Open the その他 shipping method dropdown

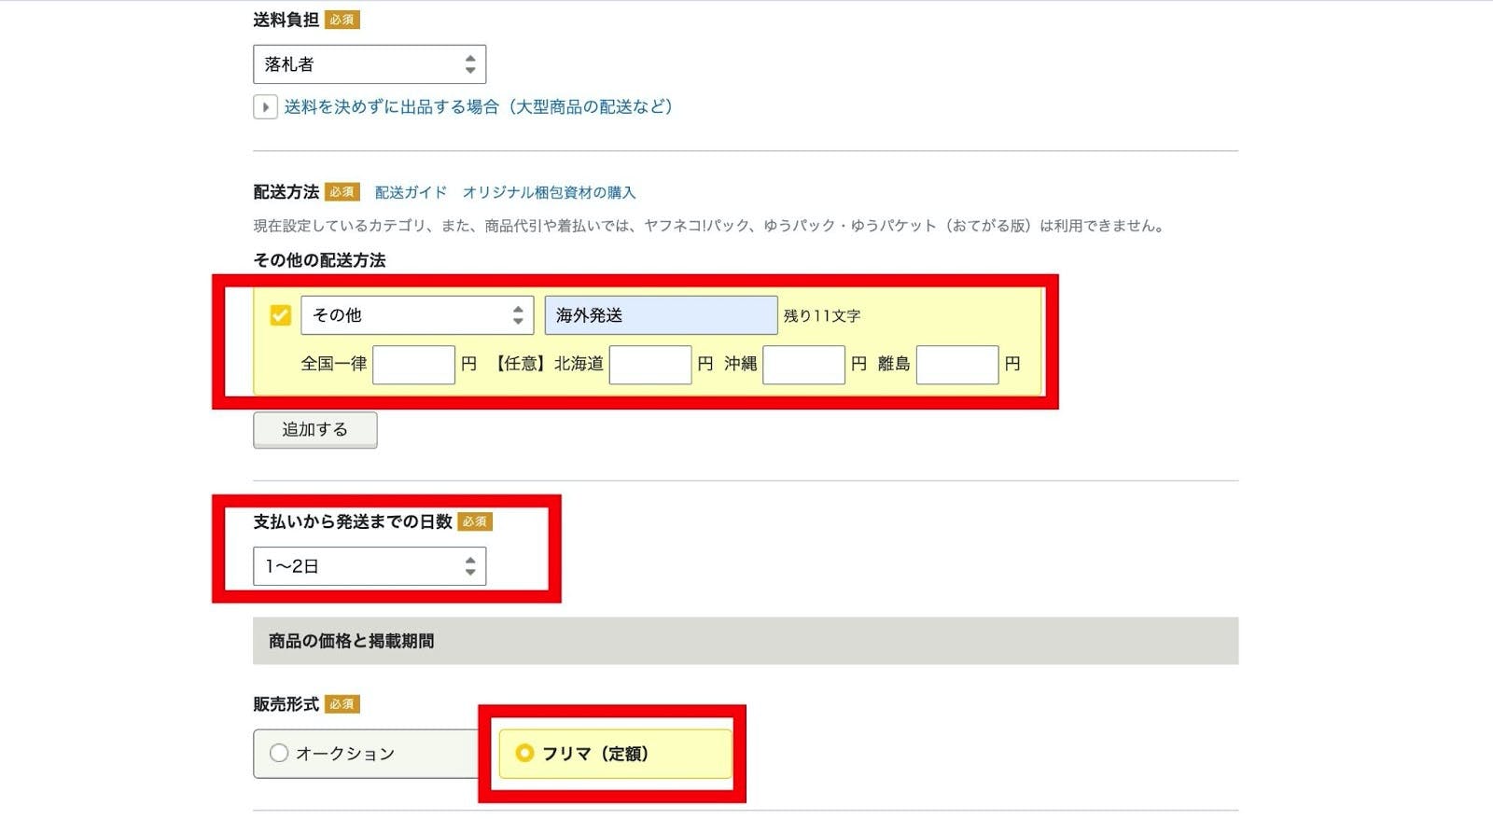click(416, 315)
